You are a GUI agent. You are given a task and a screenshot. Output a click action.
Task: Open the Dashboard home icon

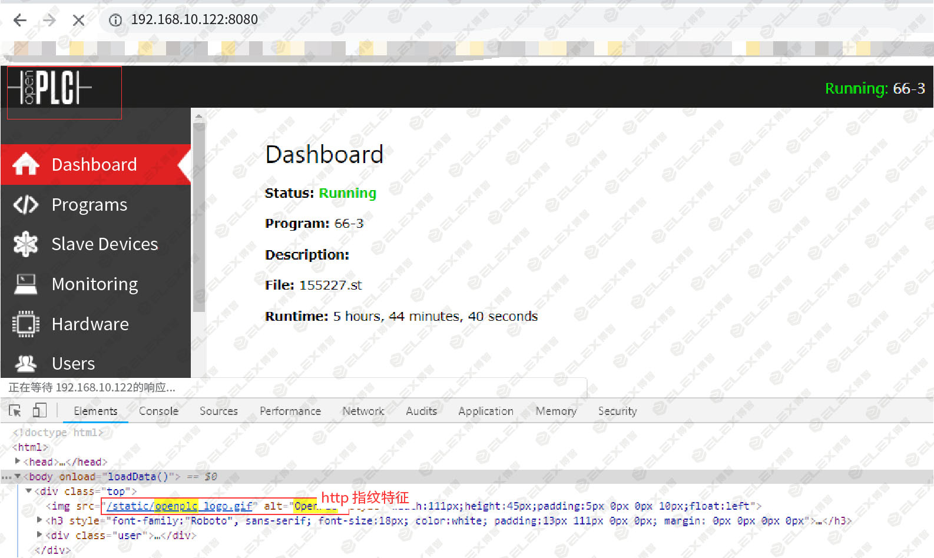click(x=26, y=164)
